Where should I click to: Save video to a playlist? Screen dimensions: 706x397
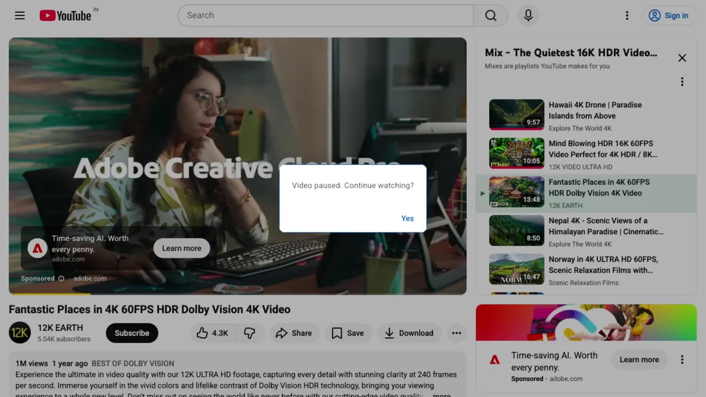[348, 333]
